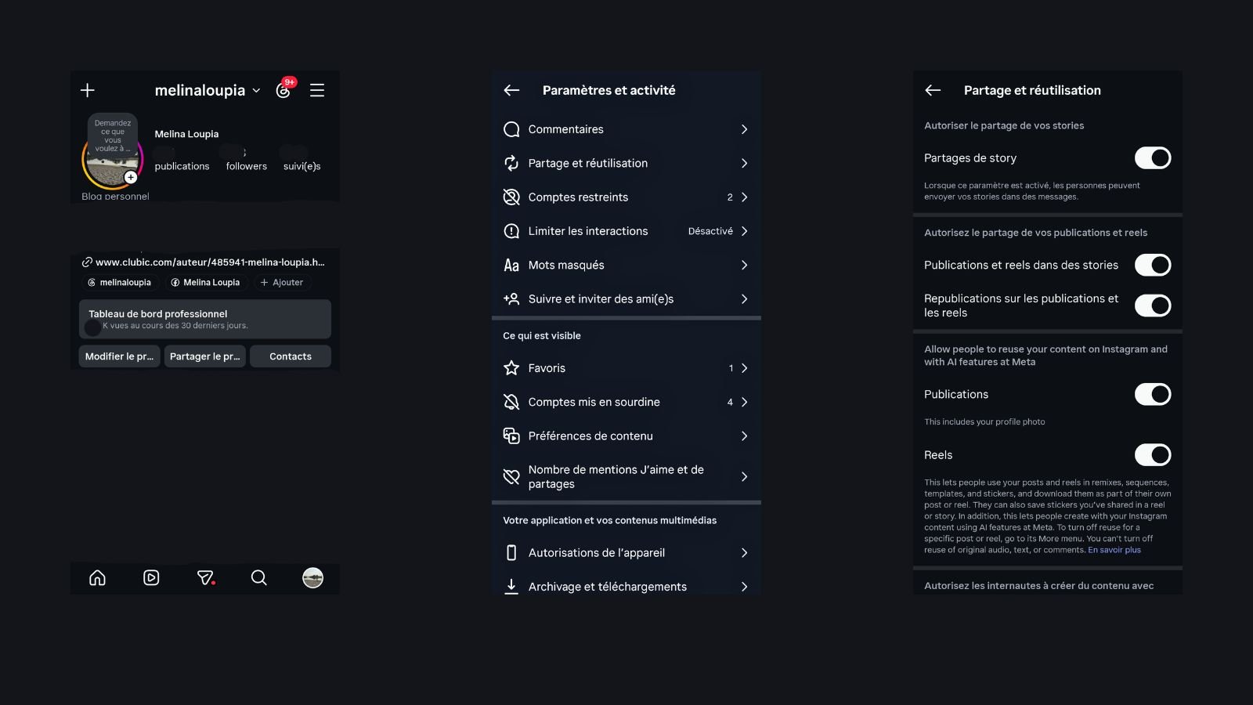Open the hamburger menu on profile
This screenshot has height=705, width=1253.
pyautogui.click(x=317, y=90)
